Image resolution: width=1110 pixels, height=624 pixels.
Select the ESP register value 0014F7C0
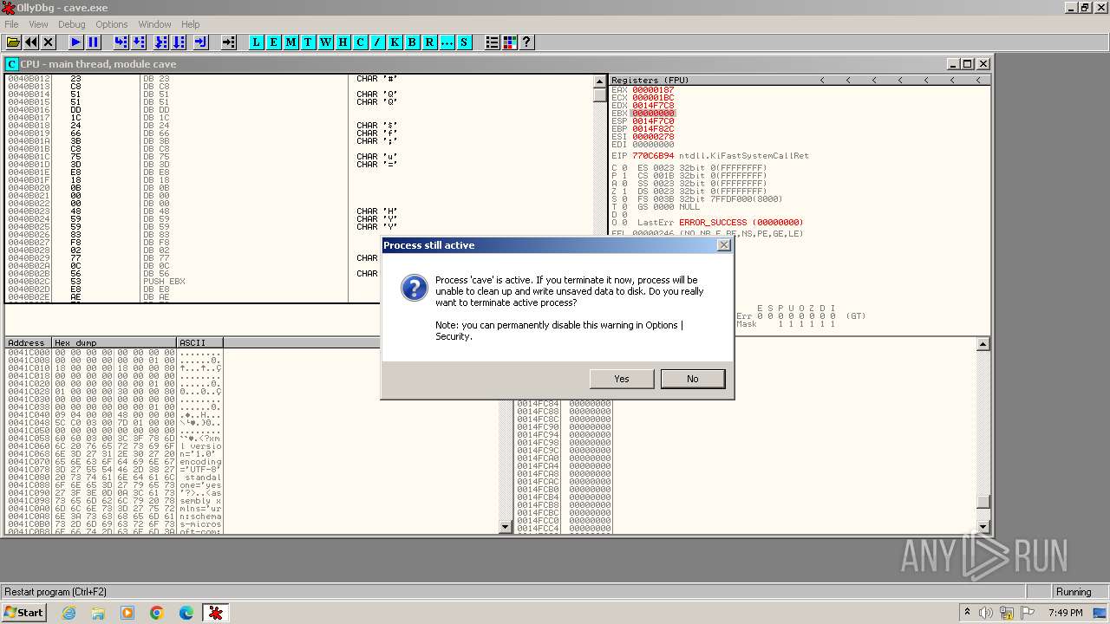[653, 121]
